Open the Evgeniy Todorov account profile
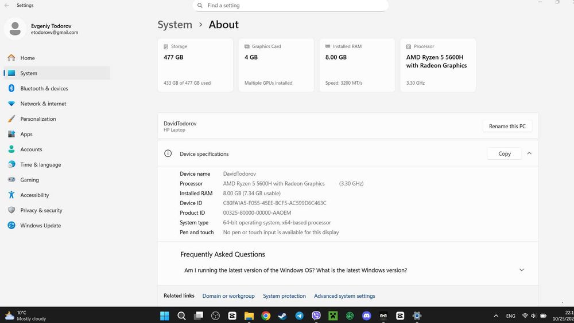 [41, 29]
